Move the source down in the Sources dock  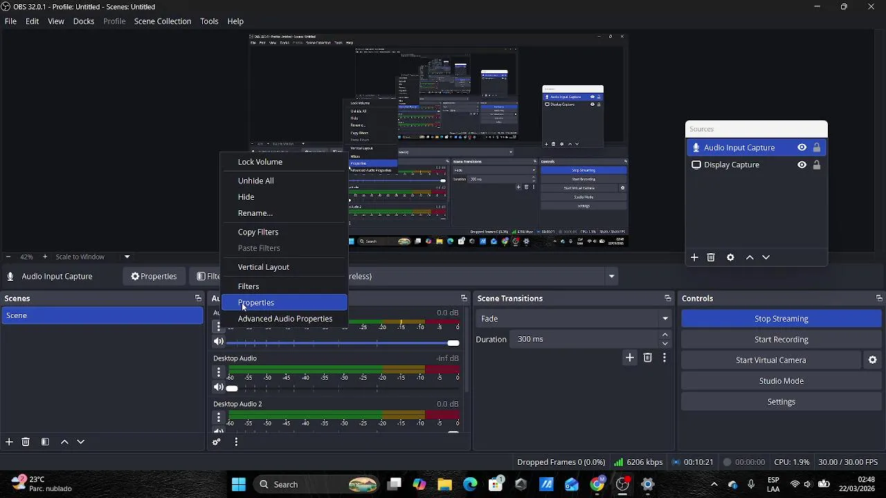[766, 257]
